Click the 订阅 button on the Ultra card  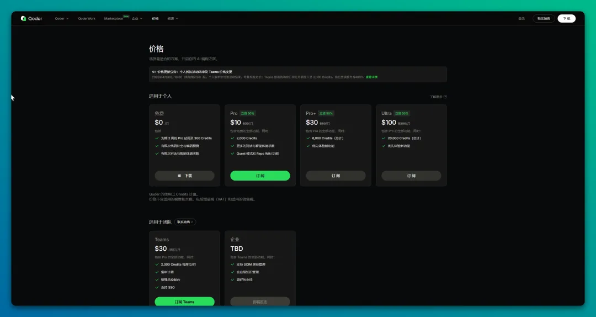411,176
